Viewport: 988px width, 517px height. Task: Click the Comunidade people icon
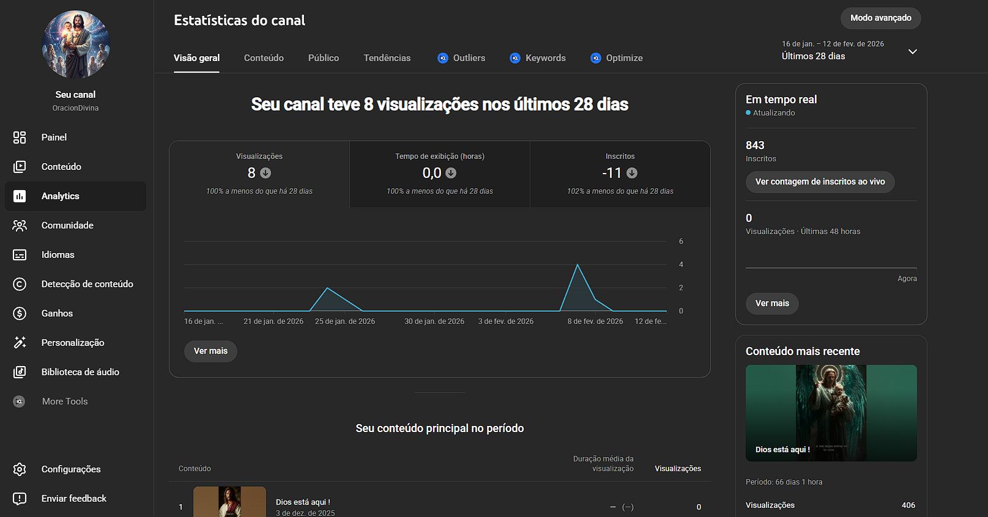click(20, 226)
